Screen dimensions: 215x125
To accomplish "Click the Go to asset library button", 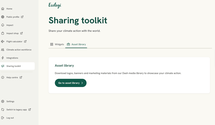I will click(x=71, y=83).
